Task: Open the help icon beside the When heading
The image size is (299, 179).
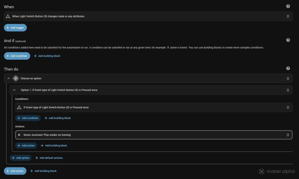Action: (288, 6)
